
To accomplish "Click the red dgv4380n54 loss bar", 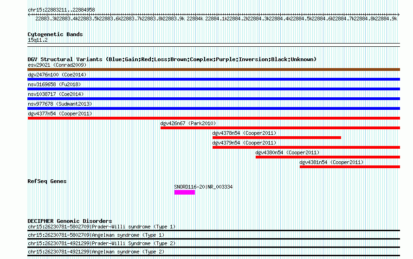I will 328,157.
